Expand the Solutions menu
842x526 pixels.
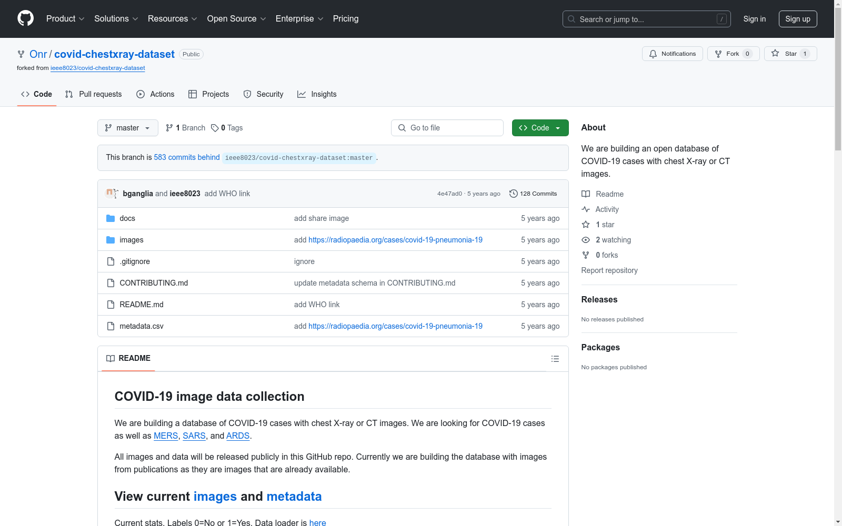pos(116,18)
